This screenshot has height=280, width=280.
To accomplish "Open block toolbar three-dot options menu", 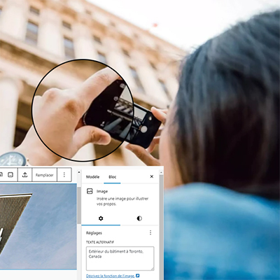I will click(64, 175).
